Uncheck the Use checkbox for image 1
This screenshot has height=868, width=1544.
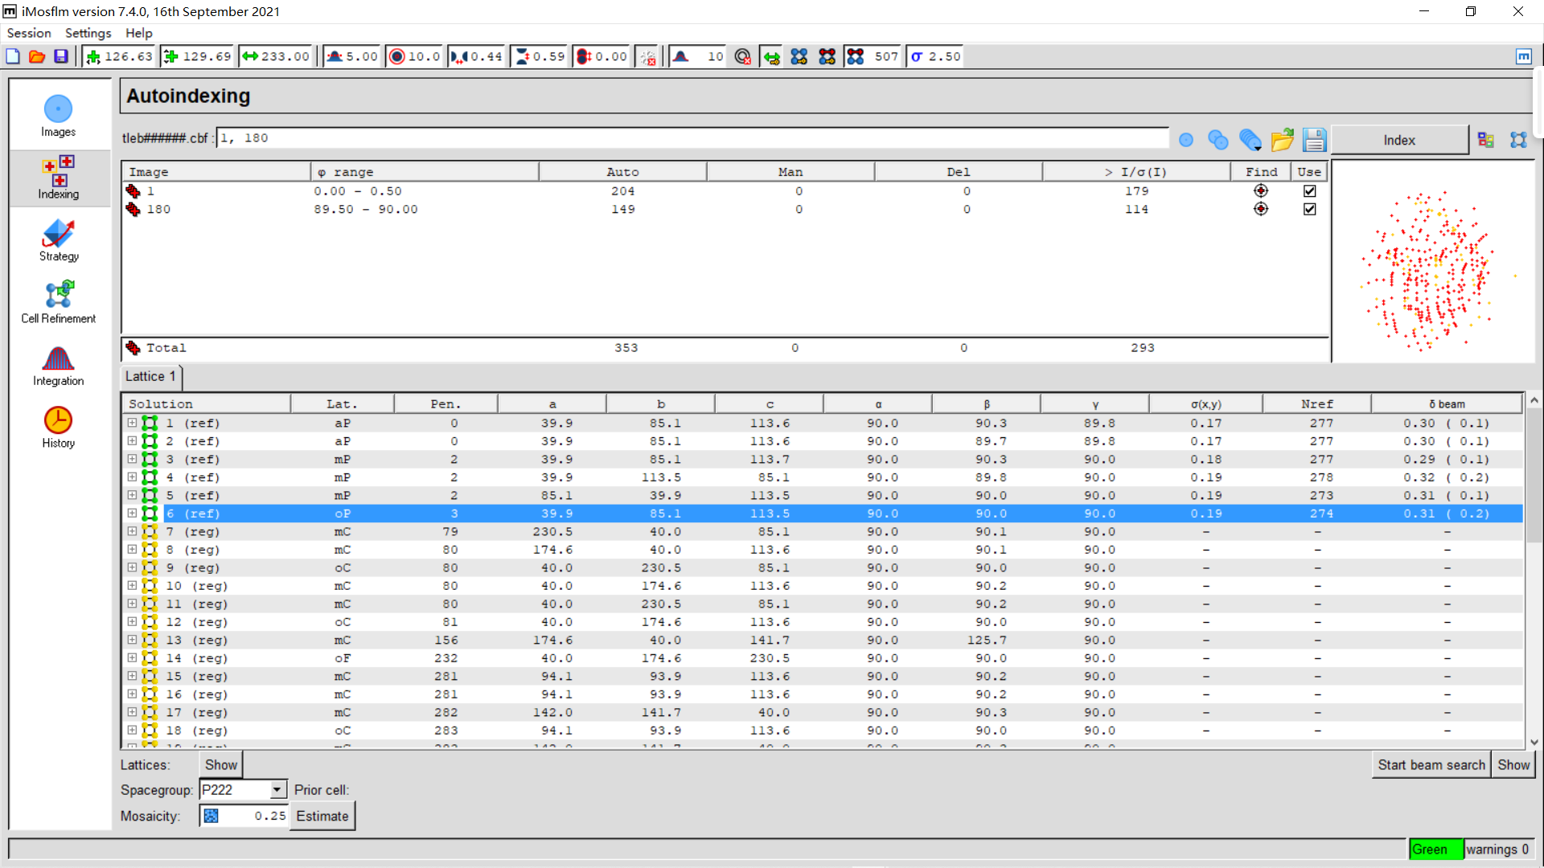(1309, 191)
